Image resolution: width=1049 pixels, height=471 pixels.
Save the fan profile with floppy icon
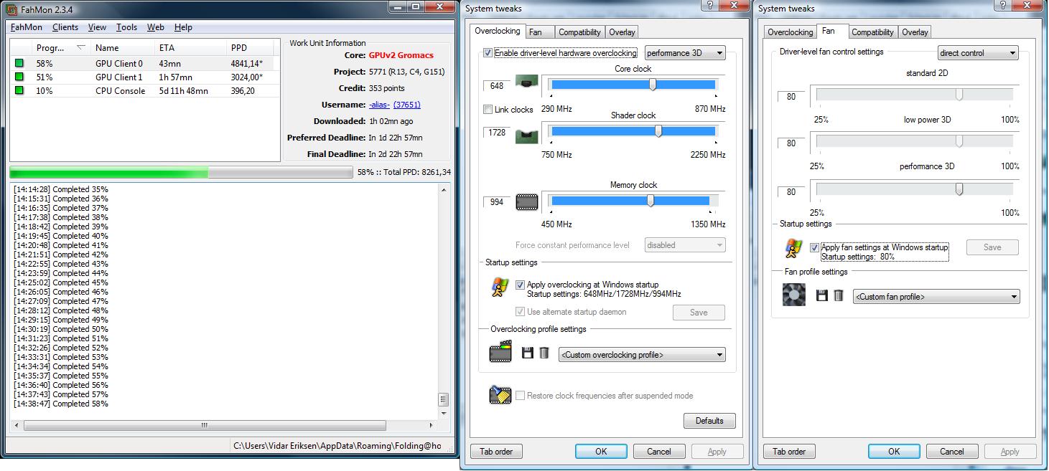(x=822, y=295)
